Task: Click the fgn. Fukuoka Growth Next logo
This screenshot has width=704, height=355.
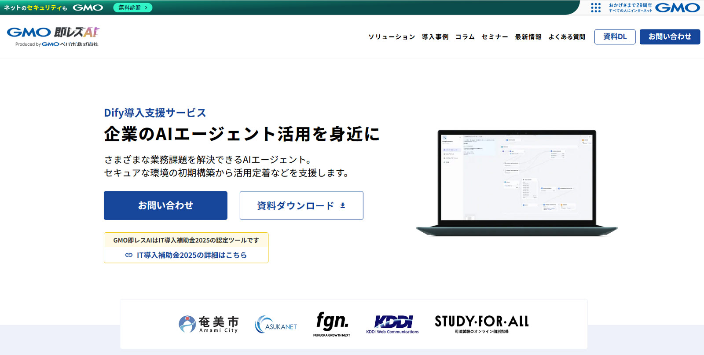Action: pyautogui.click(x=332, y=324)
